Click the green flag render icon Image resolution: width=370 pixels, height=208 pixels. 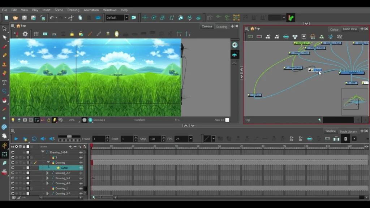click(x=291, y=18)
